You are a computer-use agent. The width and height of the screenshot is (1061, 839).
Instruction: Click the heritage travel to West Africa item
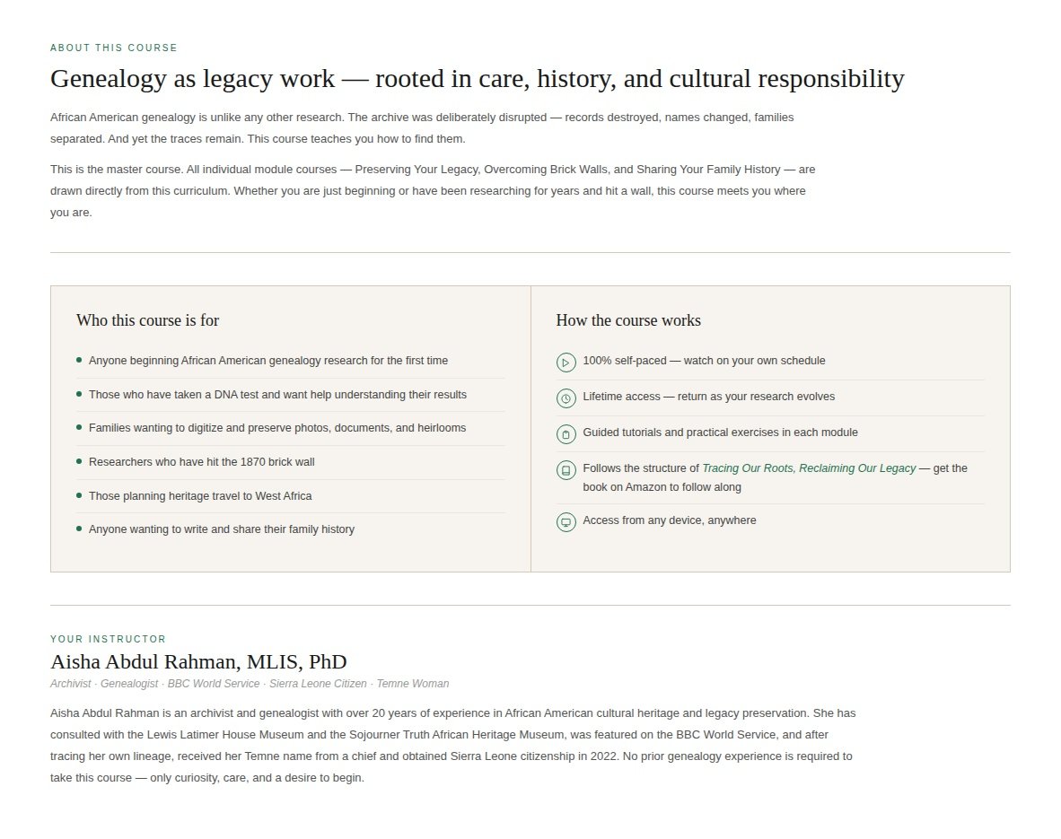(291, 496)
